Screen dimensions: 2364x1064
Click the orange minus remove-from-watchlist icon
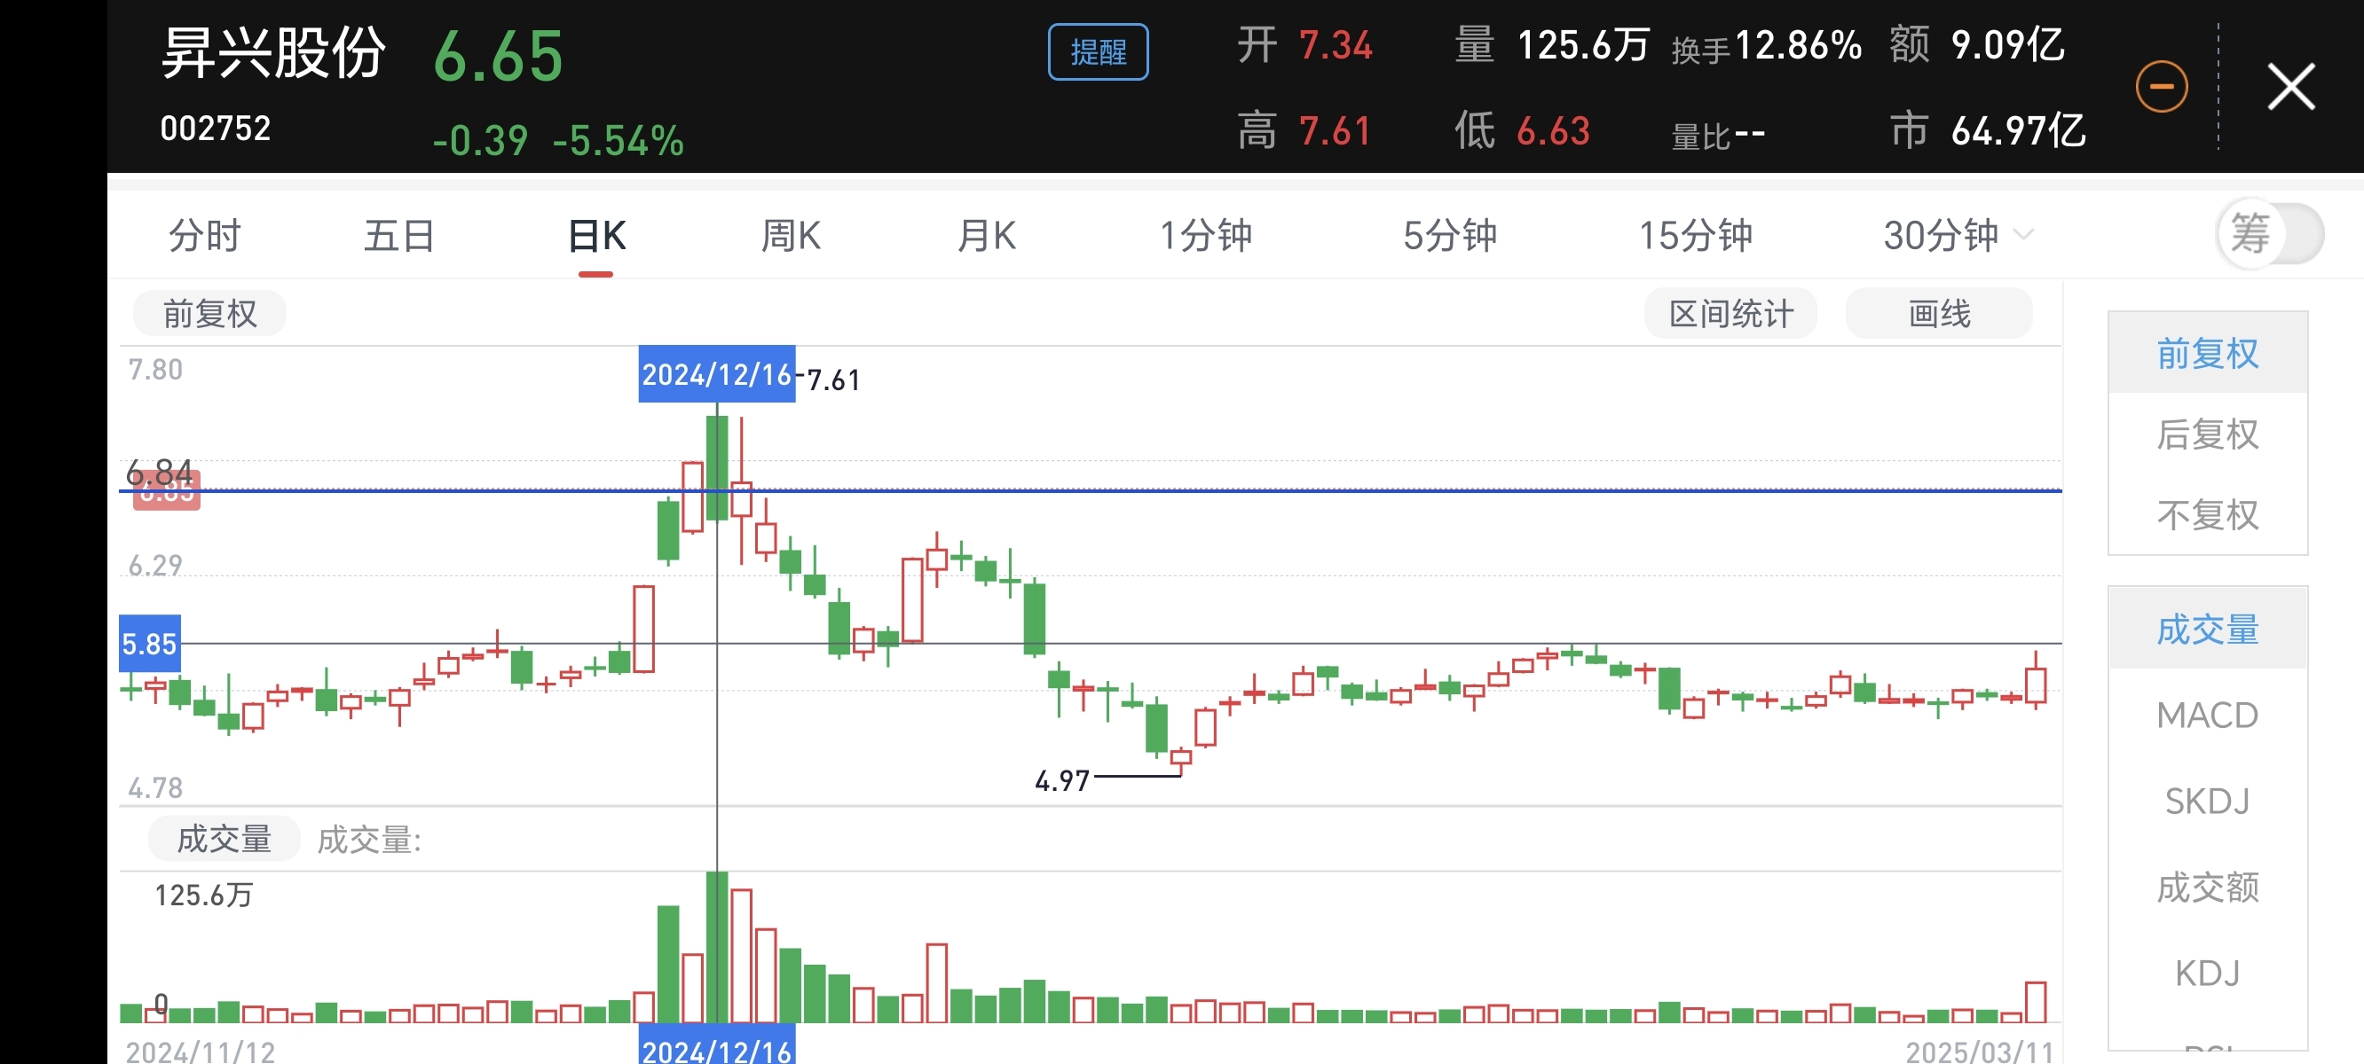pos(2161,87)
